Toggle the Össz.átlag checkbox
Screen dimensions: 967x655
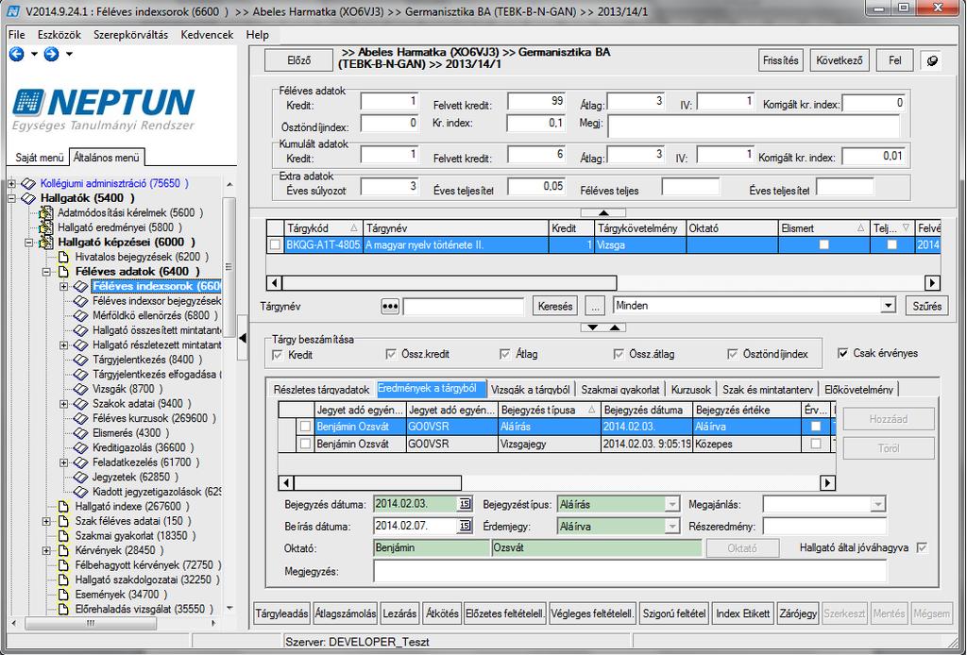pos(619,354)
